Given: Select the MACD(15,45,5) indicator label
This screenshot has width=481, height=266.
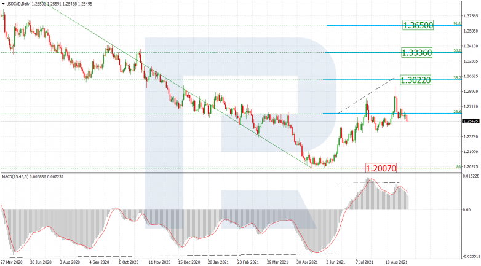Looking at the screenshot, I should [15, 177].
